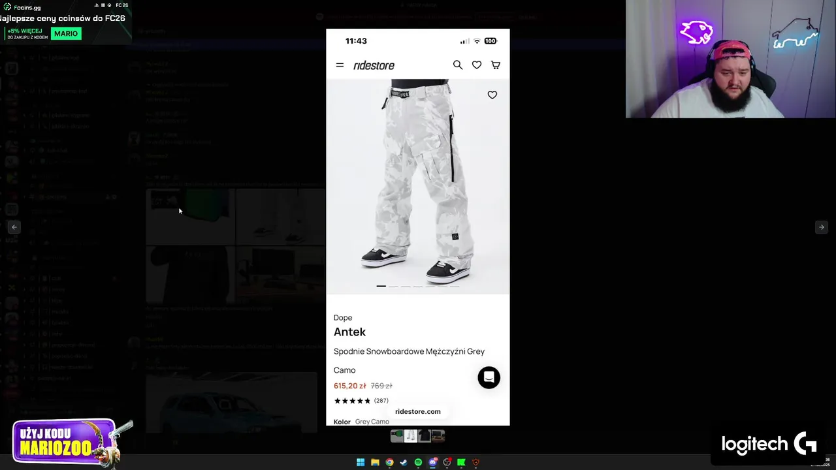Click the Grey Camo color value
Viewport: 836px width, 470px height.
[x=372, y=422]
